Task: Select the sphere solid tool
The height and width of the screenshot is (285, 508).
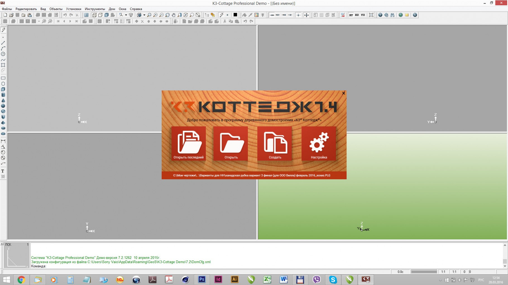Action: coord(3,106)
